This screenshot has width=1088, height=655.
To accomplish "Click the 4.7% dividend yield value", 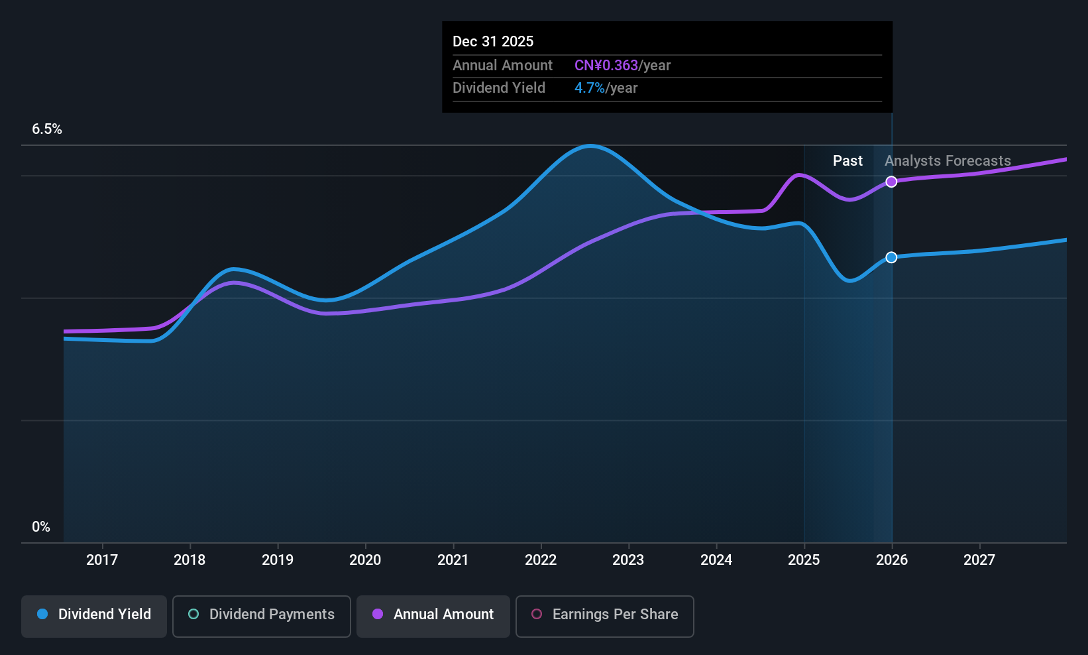I will click(590, 88).
